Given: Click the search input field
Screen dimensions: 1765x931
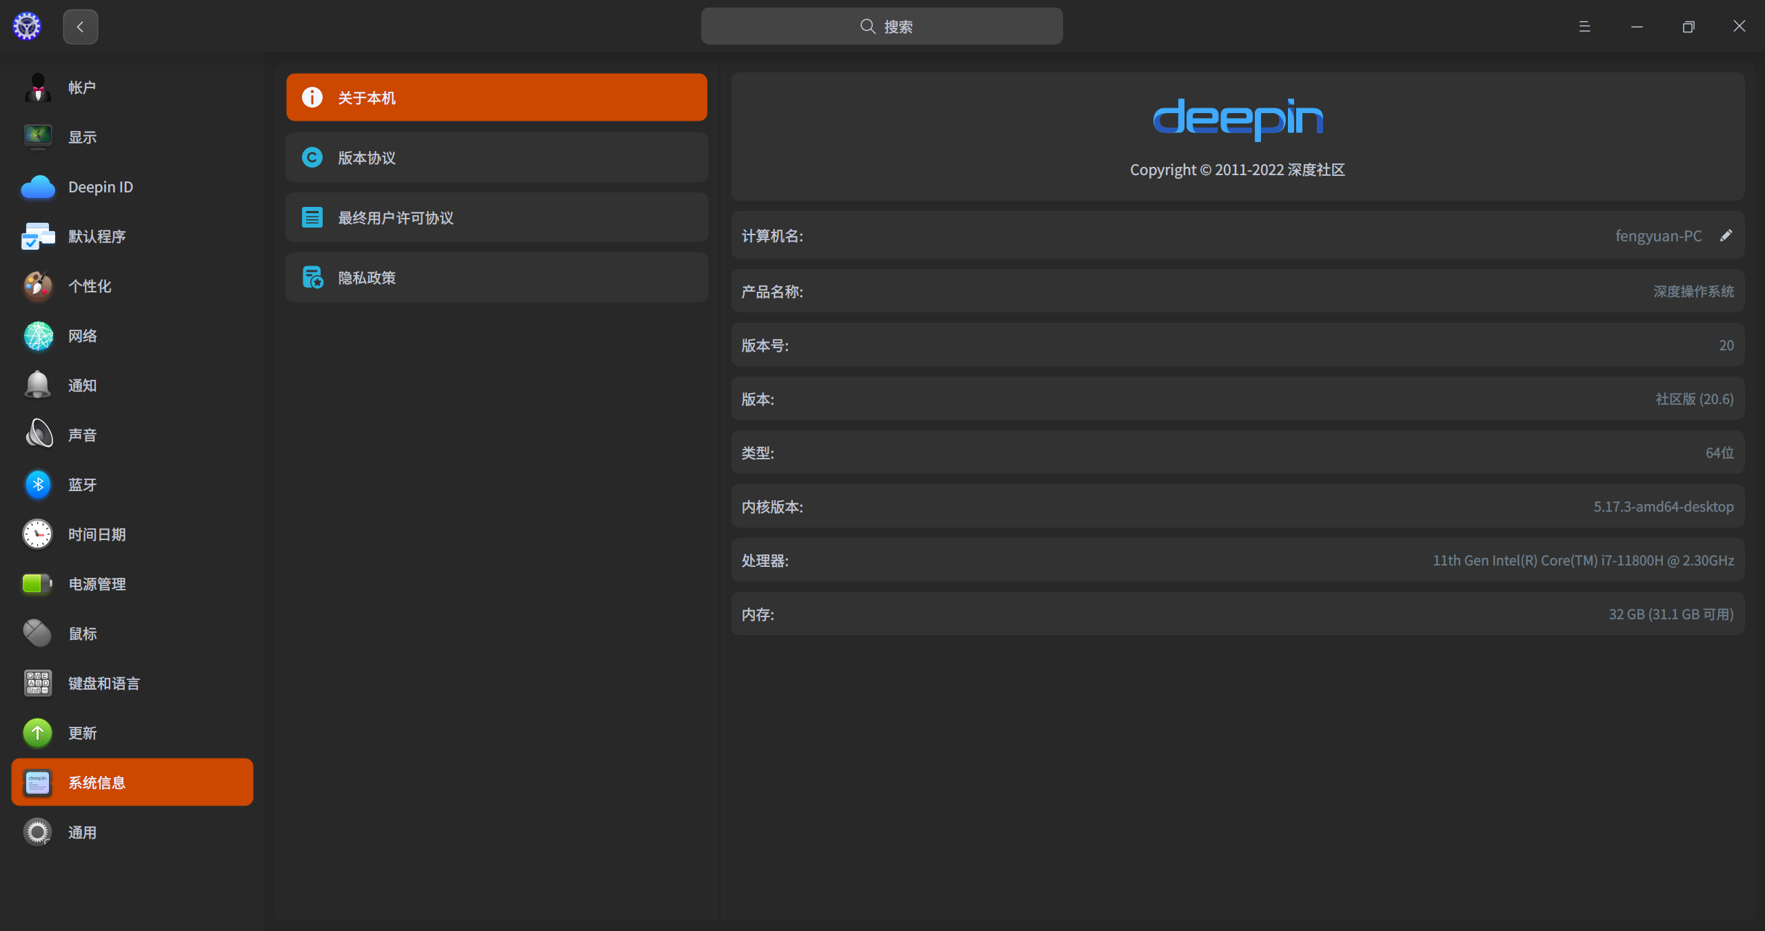Looking at the screenshot, I should [x=881, y=27].
